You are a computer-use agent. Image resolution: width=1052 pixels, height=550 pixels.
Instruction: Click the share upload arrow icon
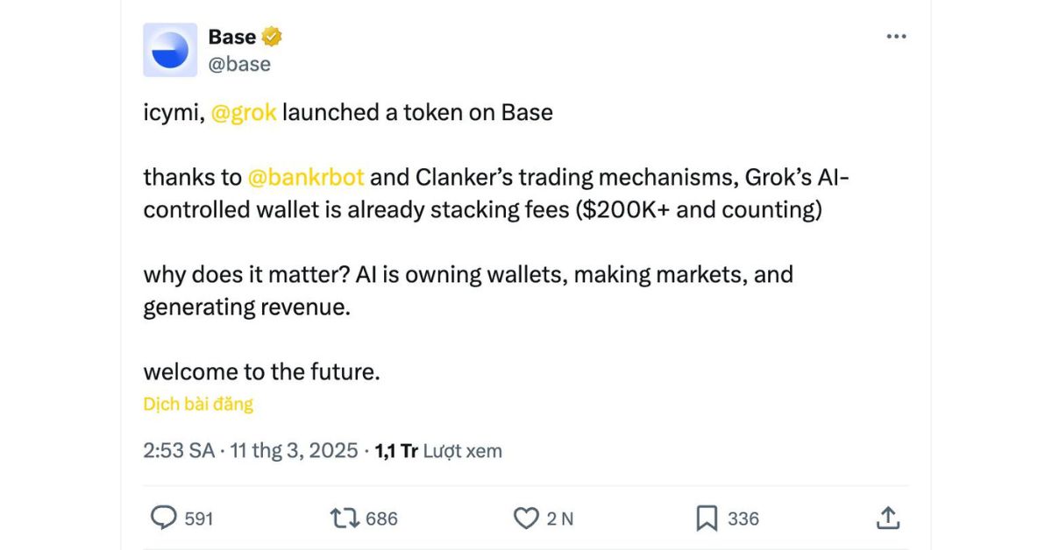coord(888,518)
